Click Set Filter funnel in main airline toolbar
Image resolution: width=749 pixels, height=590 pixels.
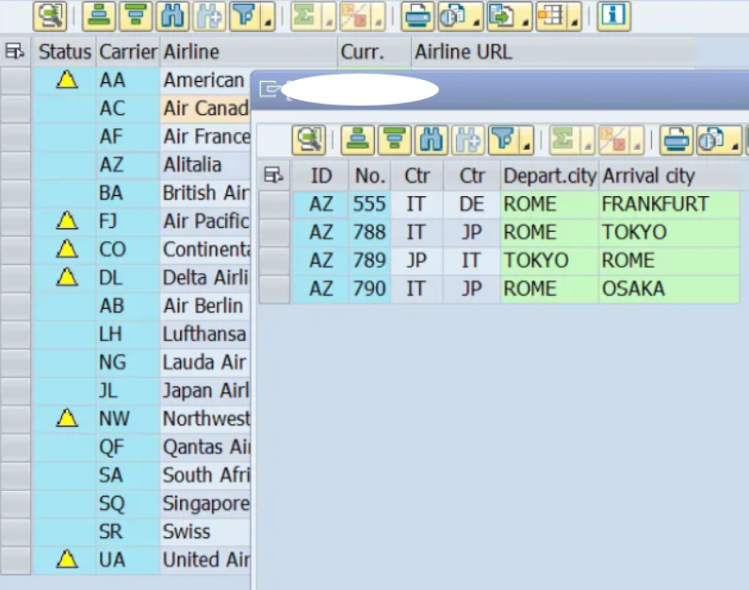click(245, 16)
